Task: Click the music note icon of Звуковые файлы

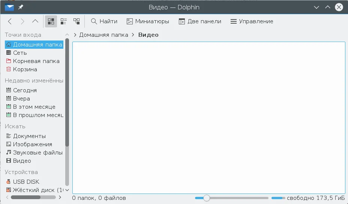Action: pos(8,152)
